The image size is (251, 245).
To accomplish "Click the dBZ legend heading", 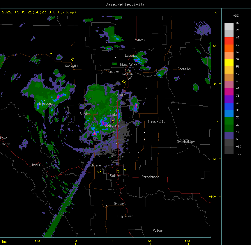I will point(236,16).
